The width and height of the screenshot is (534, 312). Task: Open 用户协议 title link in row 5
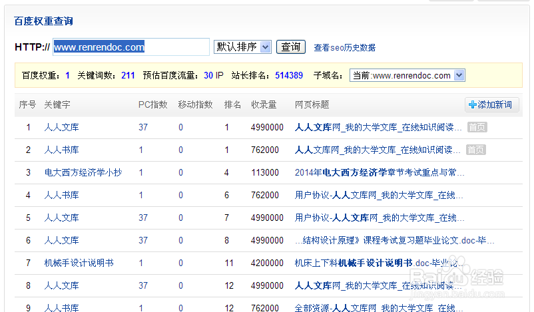380,218
